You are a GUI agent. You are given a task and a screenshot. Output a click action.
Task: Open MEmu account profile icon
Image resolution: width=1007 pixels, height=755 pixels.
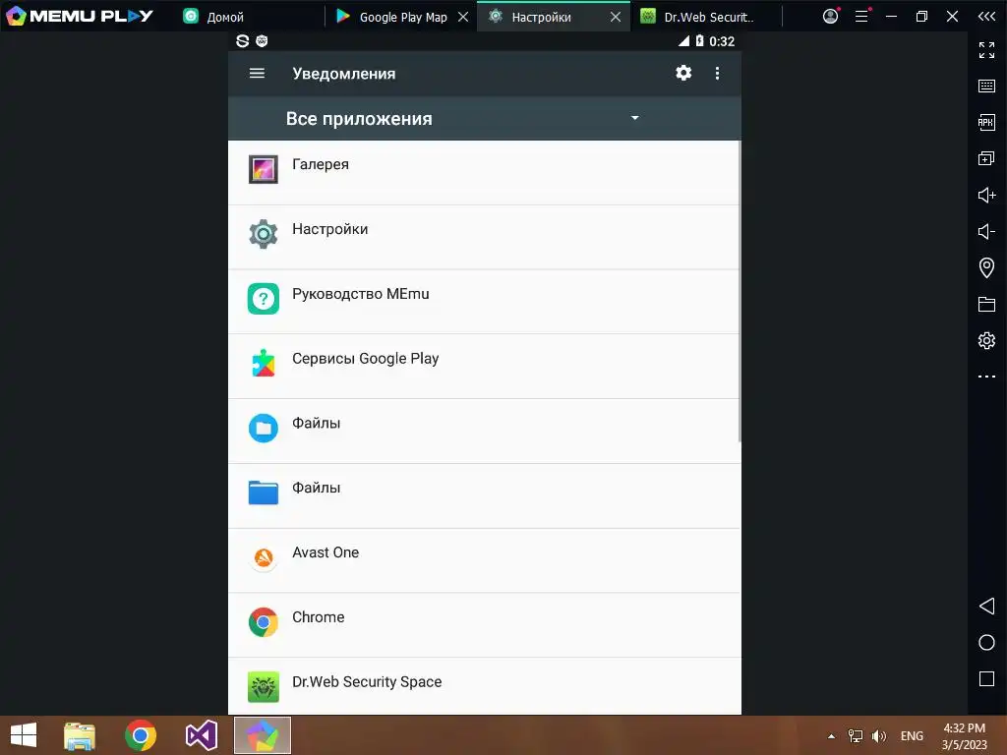pyautogui.click(x=830, y=16)
